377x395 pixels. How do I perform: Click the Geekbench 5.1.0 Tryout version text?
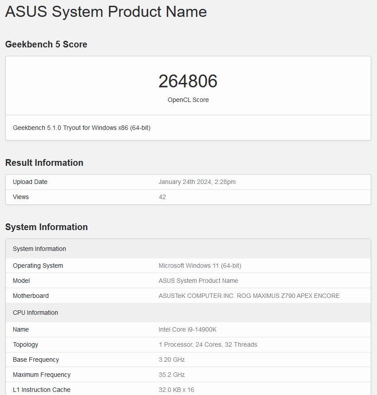[x=82, y=128]
